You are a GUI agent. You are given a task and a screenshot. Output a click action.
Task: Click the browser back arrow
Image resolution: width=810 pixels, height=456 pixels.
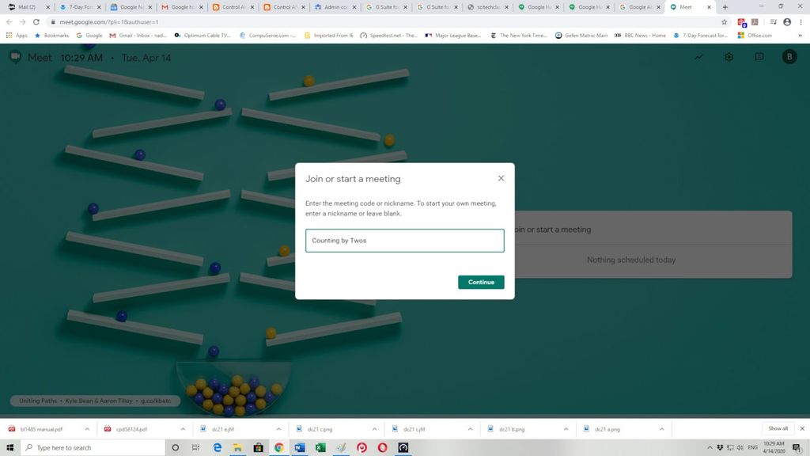[10, 22]
